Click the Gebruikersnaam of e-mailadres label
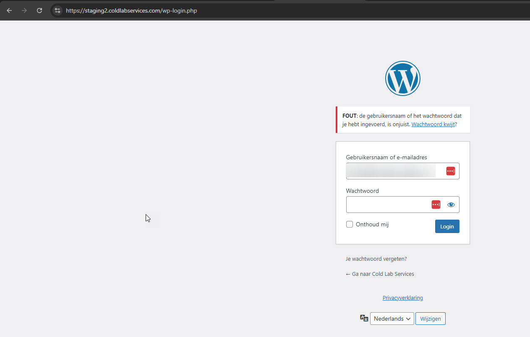This screenshot has height=337, width=530. pos(386,157)
